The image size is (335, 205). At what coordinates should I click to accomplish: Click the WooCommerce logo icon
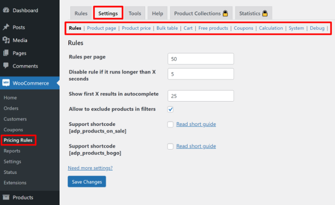(6, 83)
